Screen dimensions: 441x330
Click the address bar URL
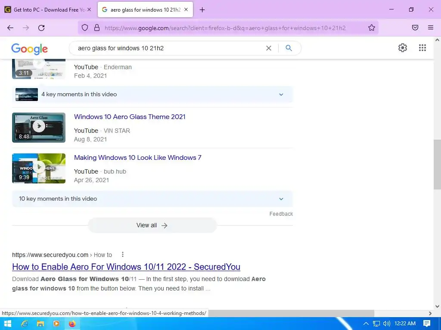225,28
